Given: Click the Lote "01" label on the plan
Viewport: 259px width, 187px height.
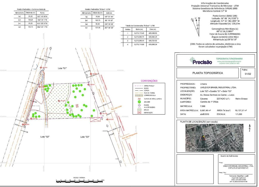Looking at the screenshot, I should (x=62, y=68).
